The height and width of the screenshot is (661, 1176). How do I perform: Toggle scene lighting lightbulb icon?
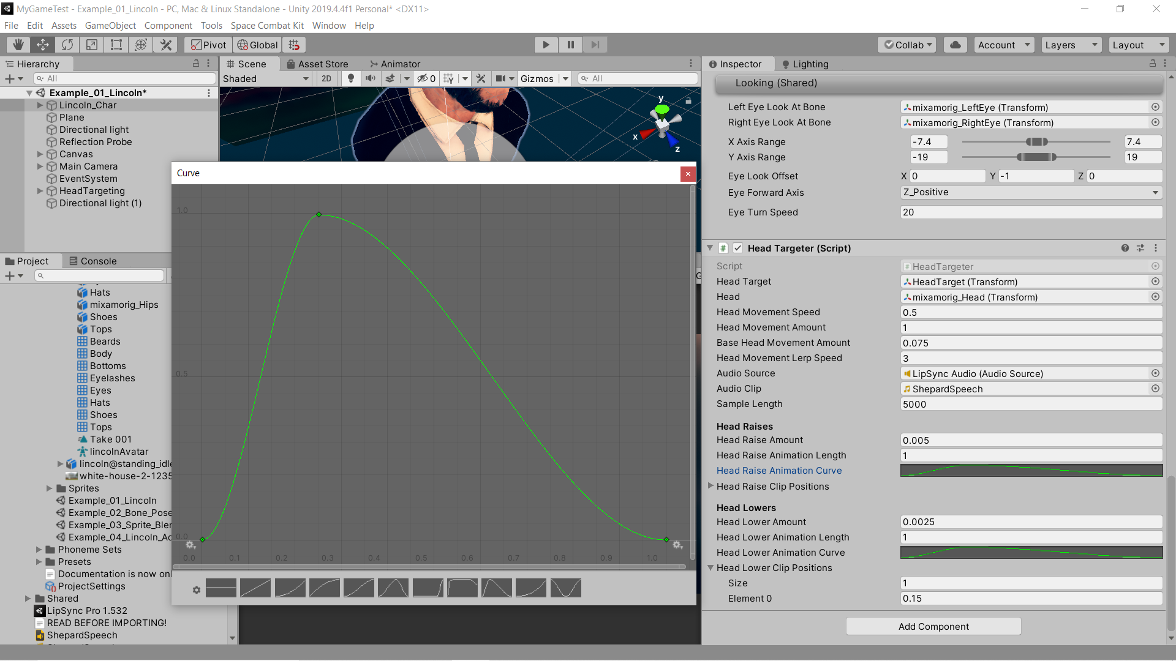351,78
